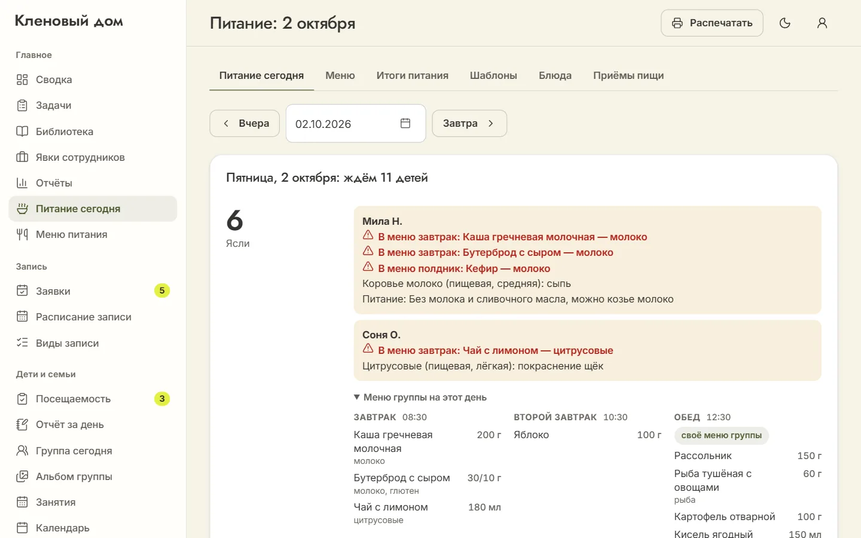Click child name Соня О.
Screen dimensions: 861x538
click(x=381, y=335)
